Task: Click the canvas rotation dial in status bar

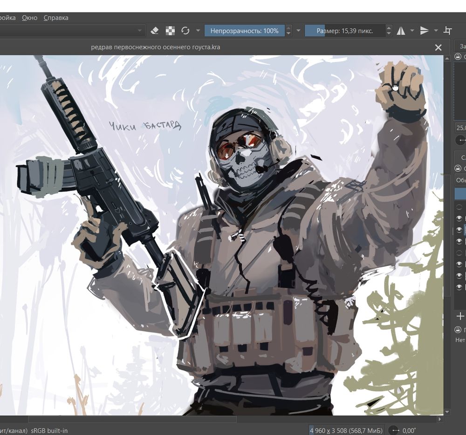Action: click(394, 430)
